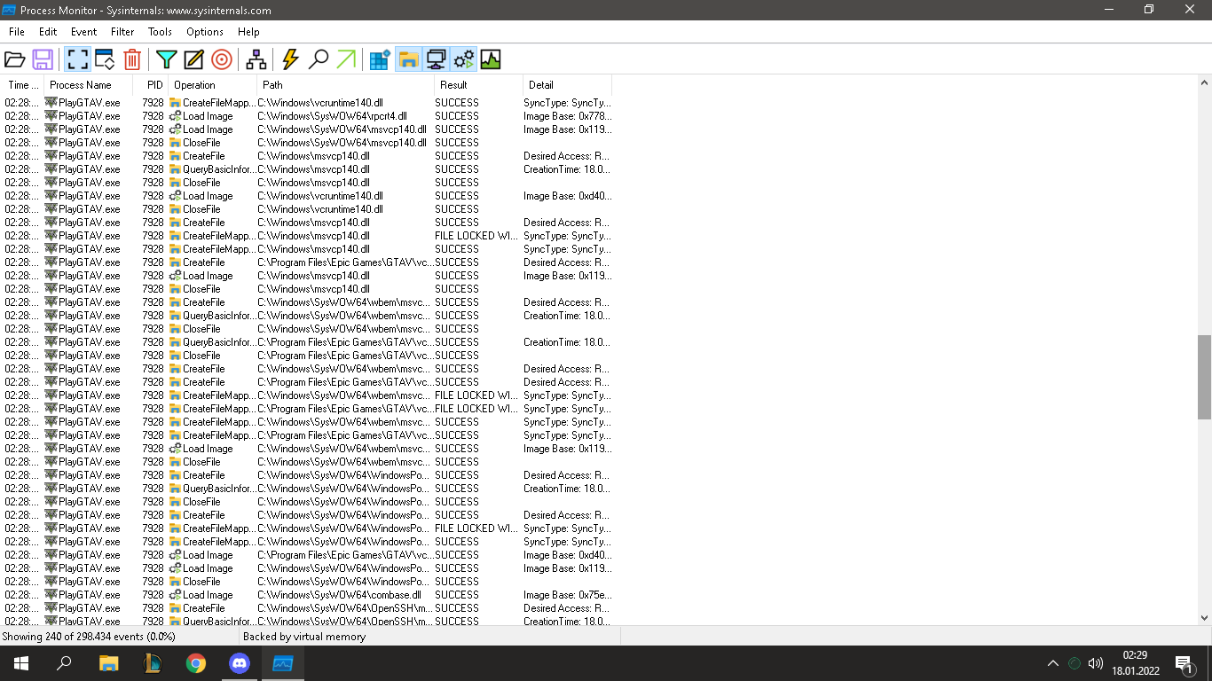Sort by the Result column header
Viewport: 1212px width, 681px height.
[479, 85]
